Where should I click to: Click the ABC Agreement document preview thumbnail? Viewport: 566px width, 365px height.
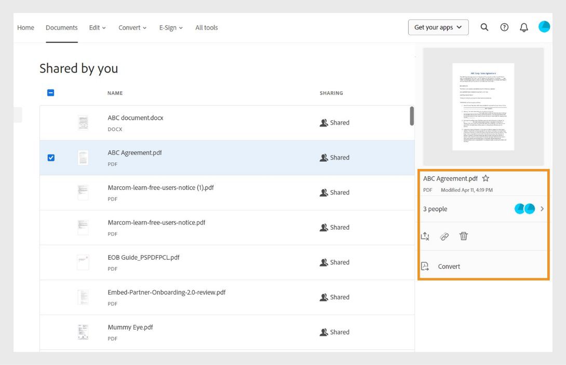pos(483,107)
